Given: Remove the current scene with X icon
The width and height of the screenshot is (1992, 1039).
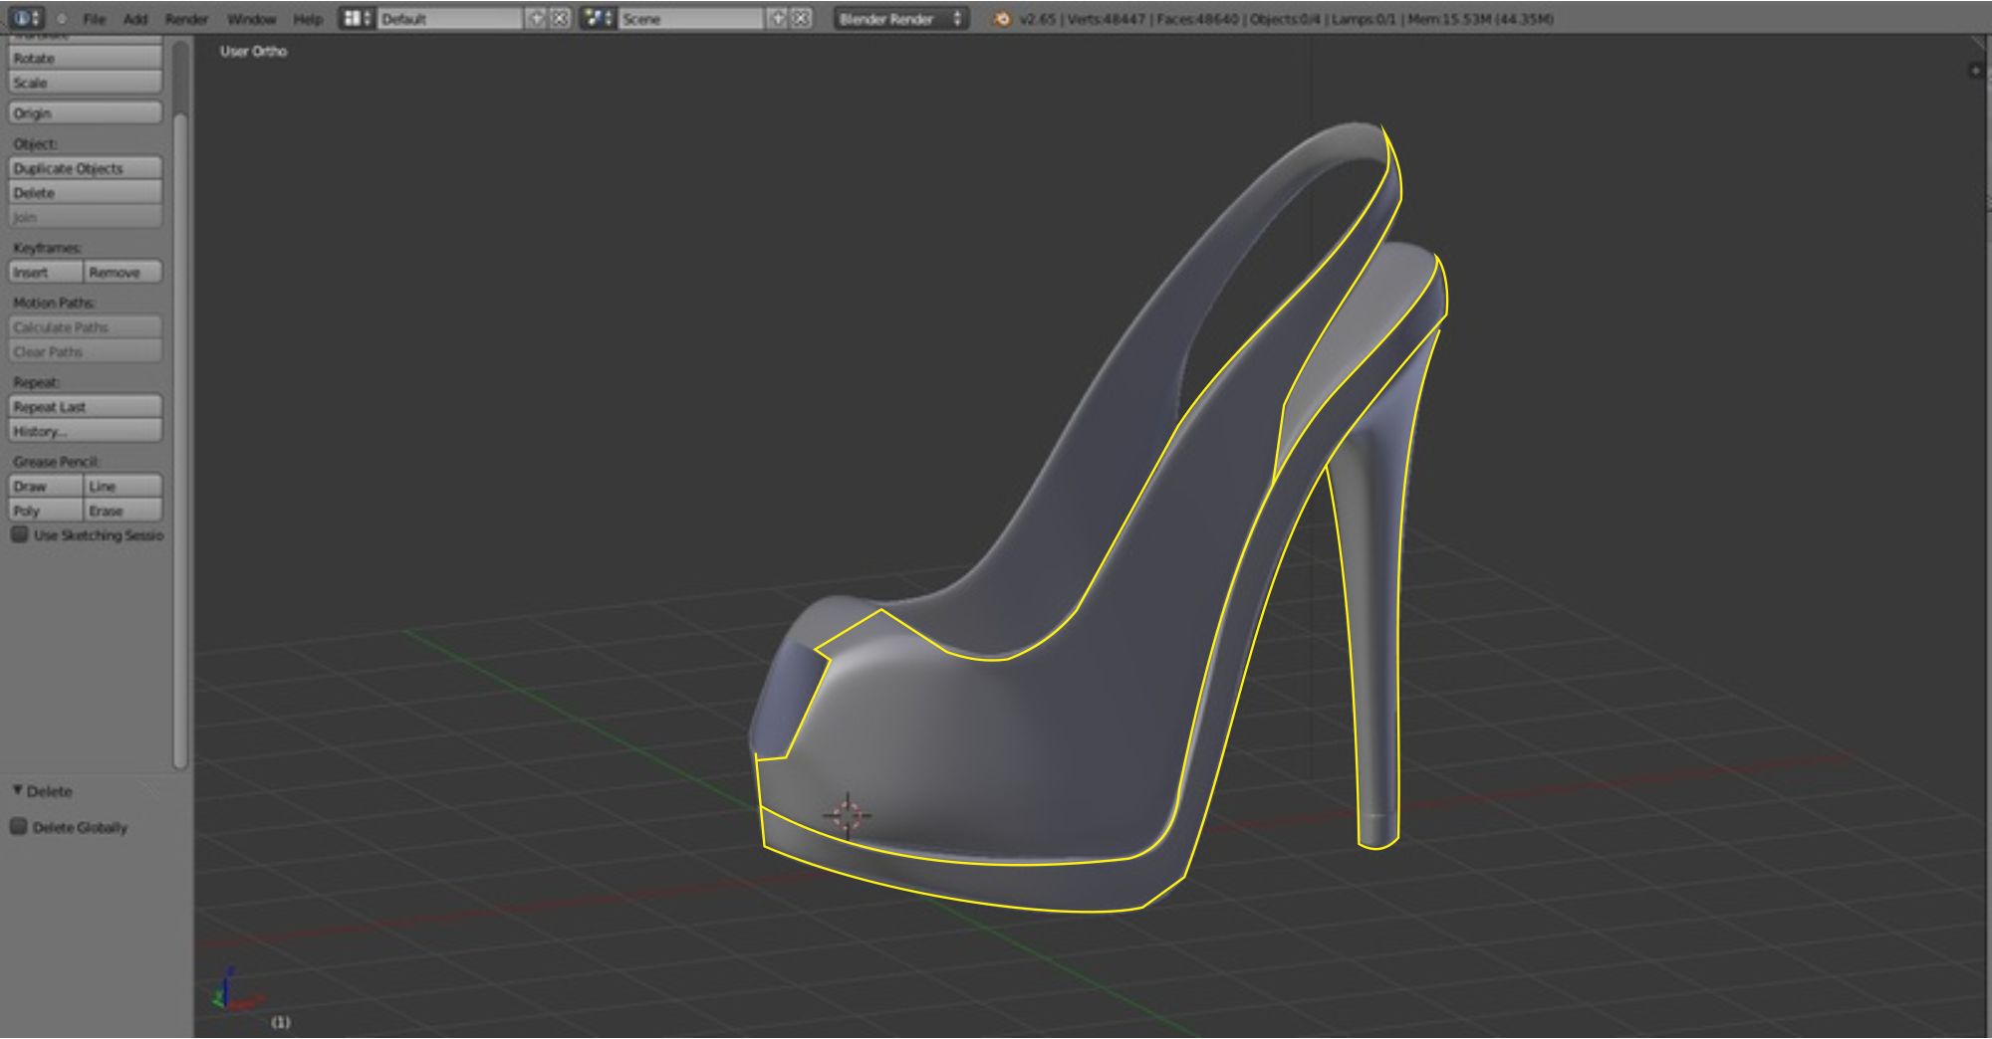Looking at the screenshot, I should coord(801,18).
